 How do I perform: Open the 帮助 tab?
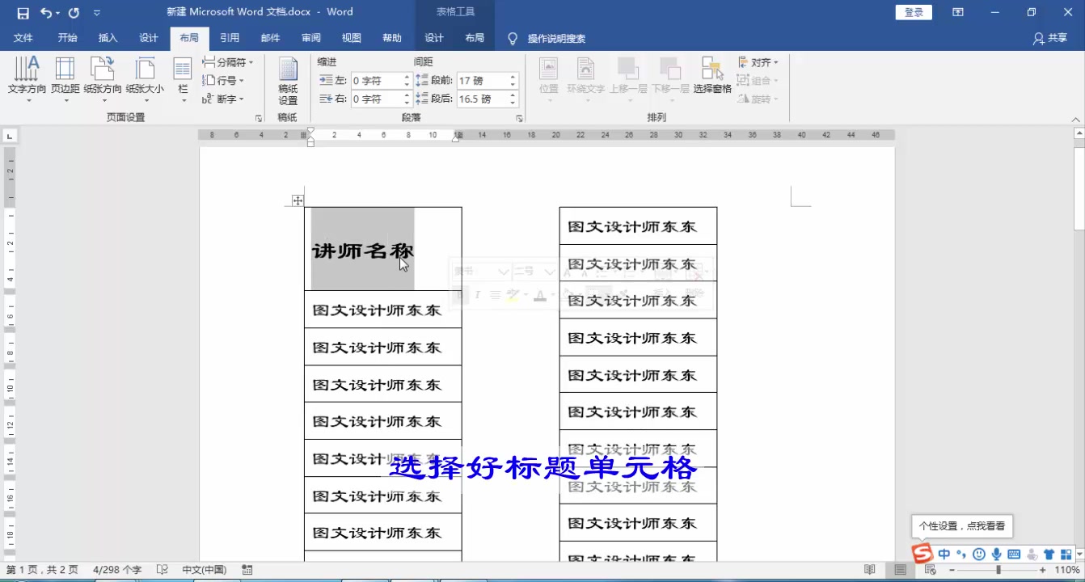391,38
